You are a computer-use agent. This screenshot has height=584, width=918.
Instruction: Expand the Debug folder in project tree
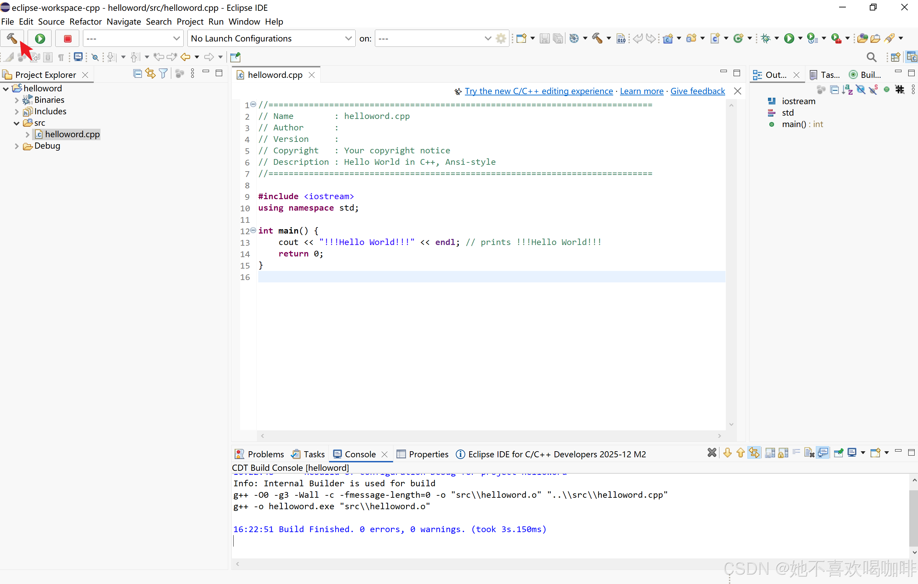coord(17,146)
